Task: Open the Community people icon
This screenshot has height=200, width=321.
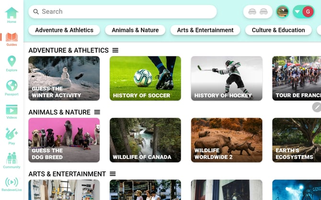Action: click(x=11, y=158)
